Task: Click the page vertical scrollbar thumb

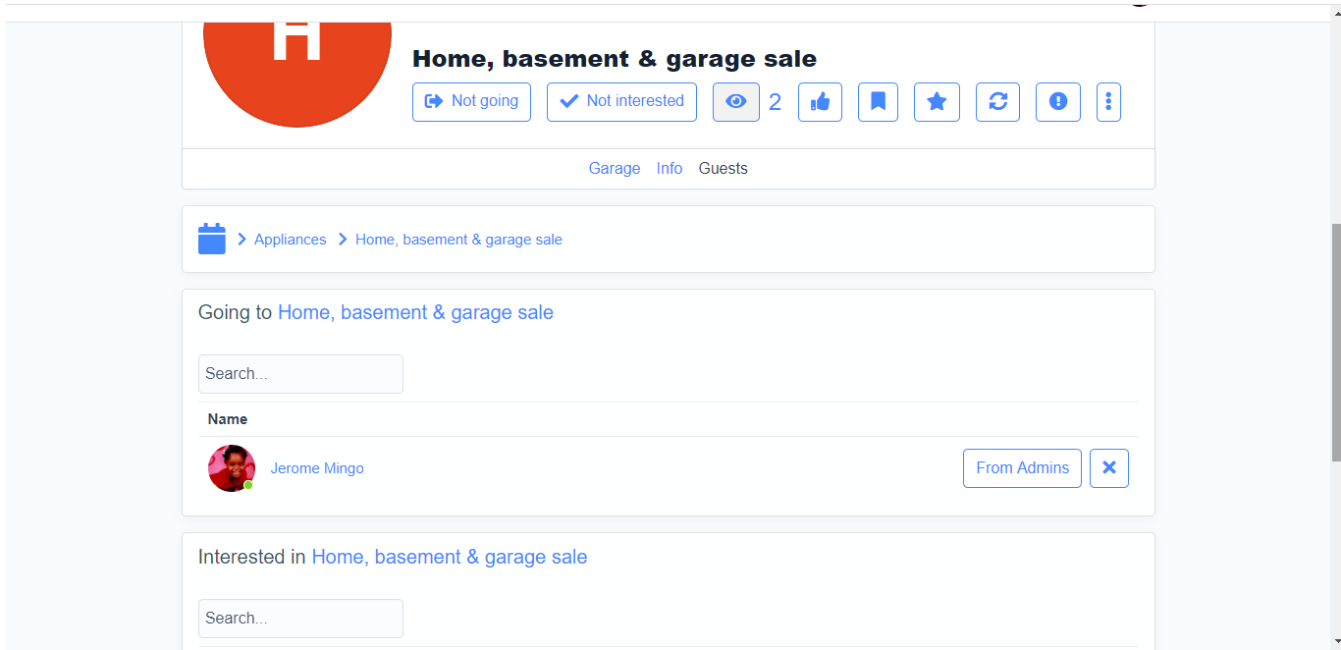Action: point(1335,342)
